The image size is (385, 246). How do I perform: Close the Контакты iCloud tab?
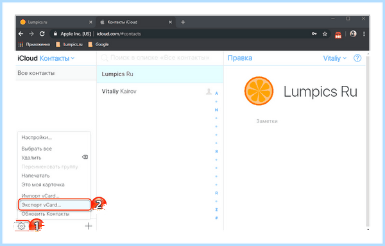point(171,22)
